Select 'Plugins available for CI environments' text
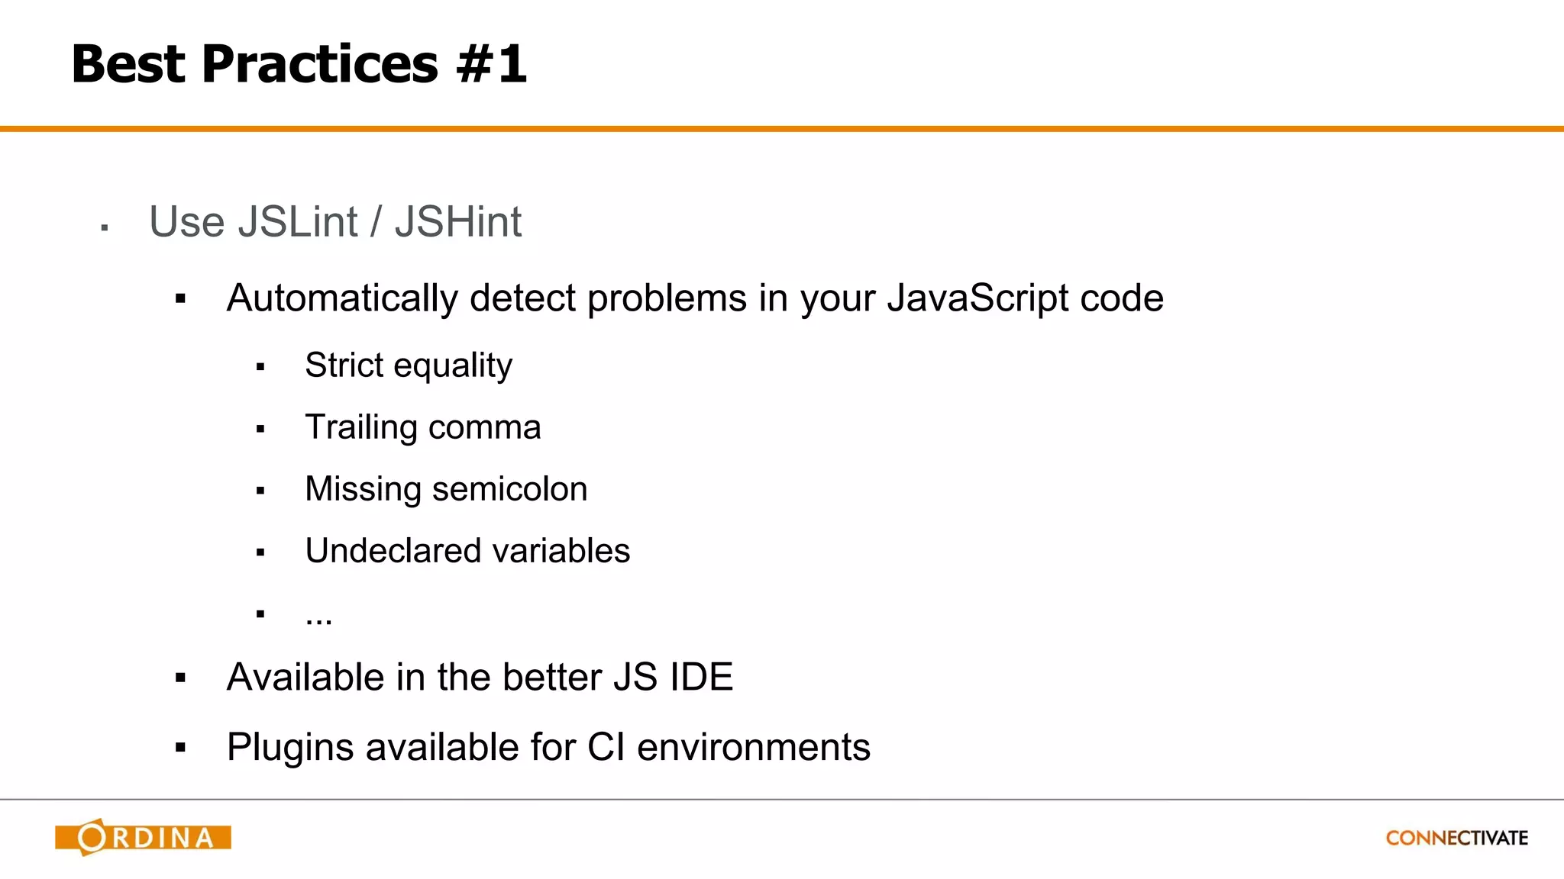 tap(548, 747)
